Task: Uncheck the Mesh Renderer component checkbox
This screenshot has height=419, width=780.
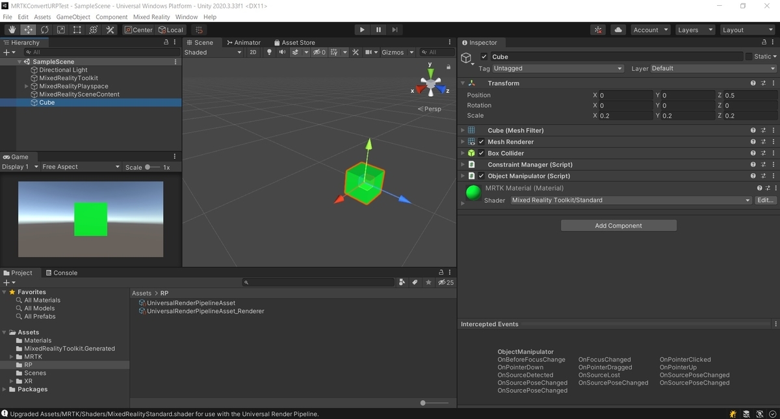Action: [x=482, y=142]
